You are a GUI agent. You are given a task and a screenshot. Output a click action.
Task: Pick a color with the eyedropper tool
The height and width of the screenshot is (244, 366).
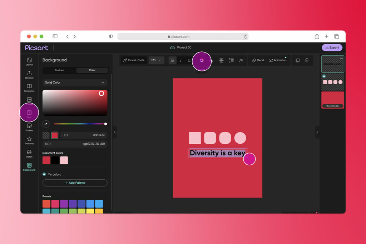click(x=46, y=124)
